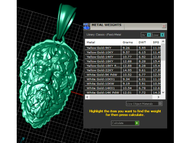Screen dimensions: 191x143
Task: Select the Yellow Gold:10KY row
Action: 123,52
